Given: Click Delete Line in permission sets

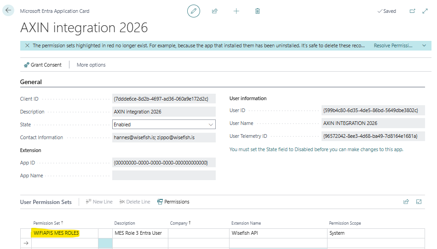Looking at the screenshot, I should pos(135,202).
